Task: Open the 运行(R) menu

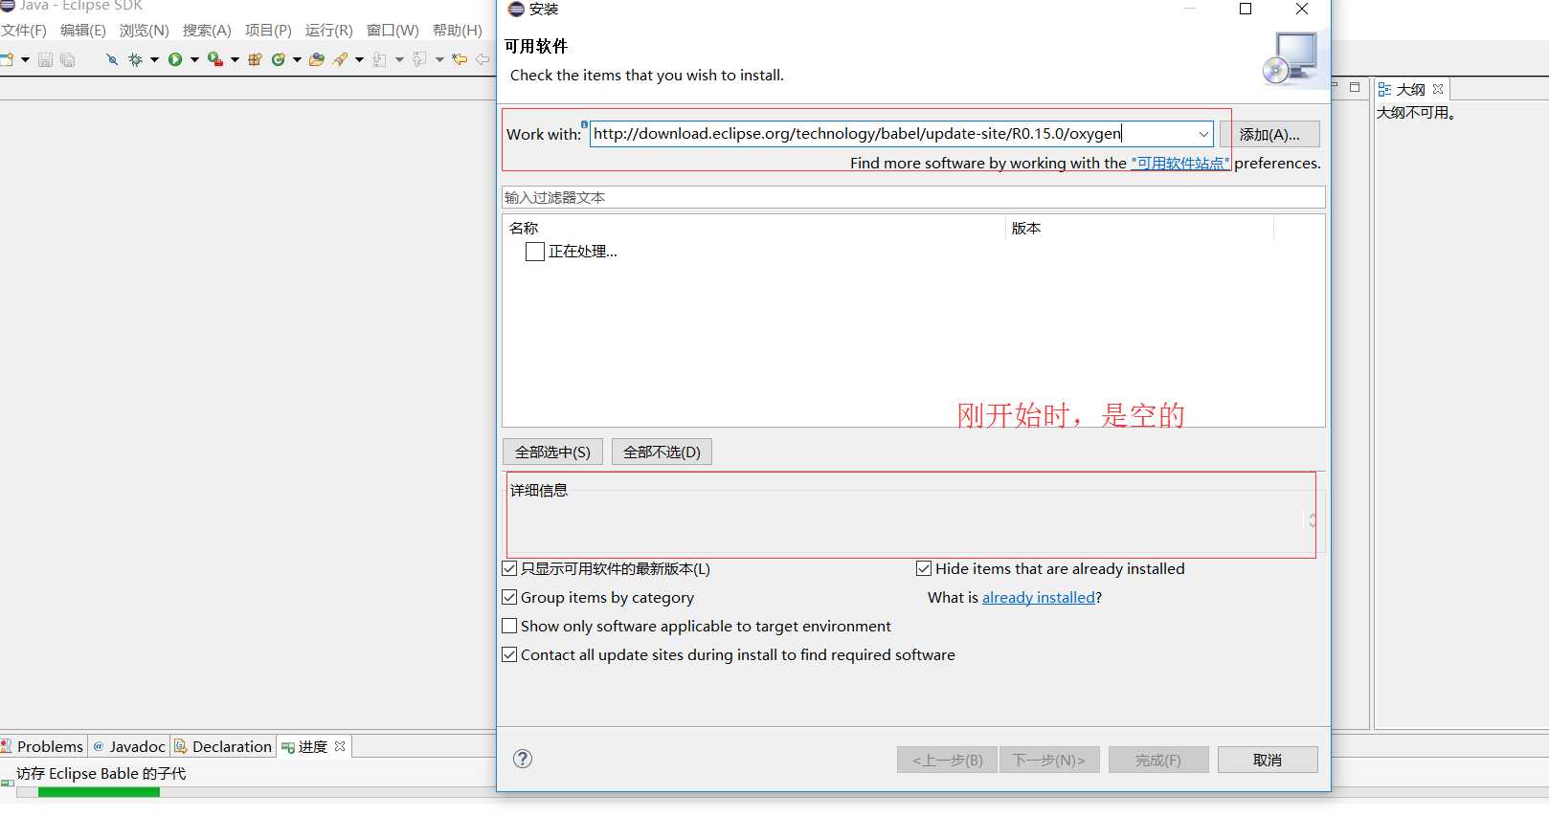Action: pos(329,31)
